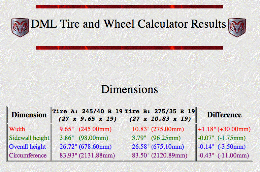Click the red Width row label
Viewport: 260px width, 172px height.
17,129
